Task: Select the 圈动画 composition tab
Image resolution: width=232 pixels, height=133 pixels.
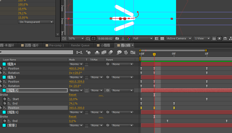Action: [124, 45]
